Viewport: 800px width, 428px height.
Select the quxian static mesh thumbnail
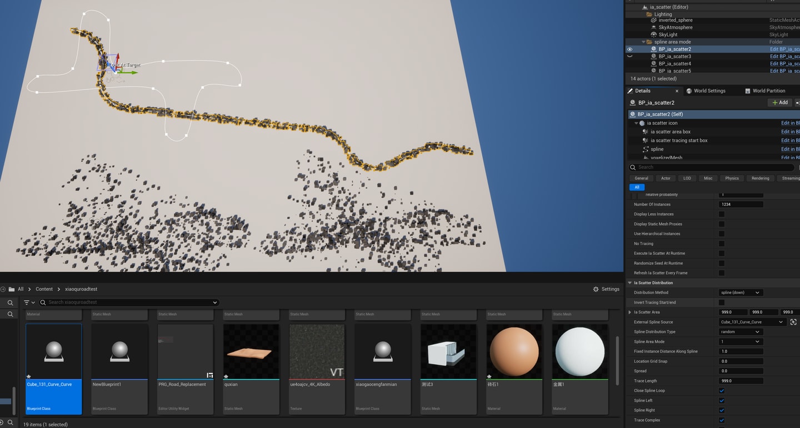(251, 352)
